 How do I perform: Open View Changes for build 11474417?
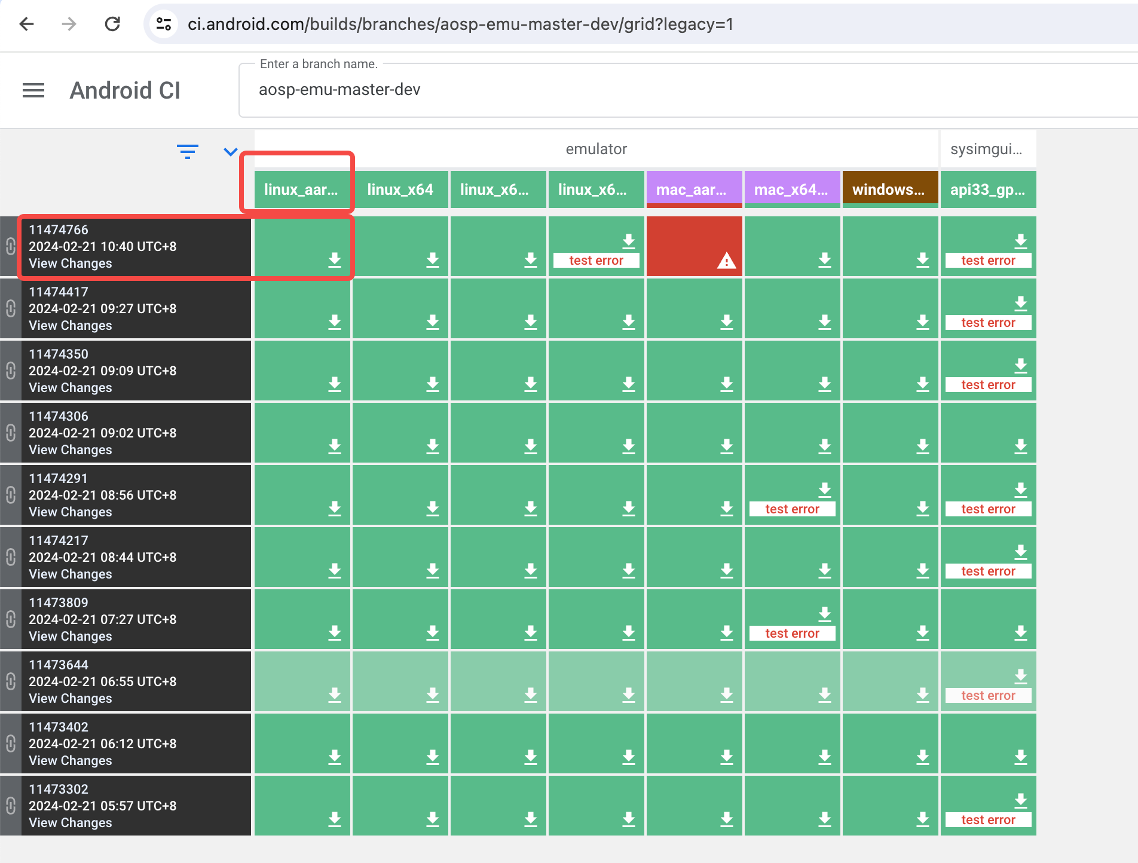pos(71,326)
